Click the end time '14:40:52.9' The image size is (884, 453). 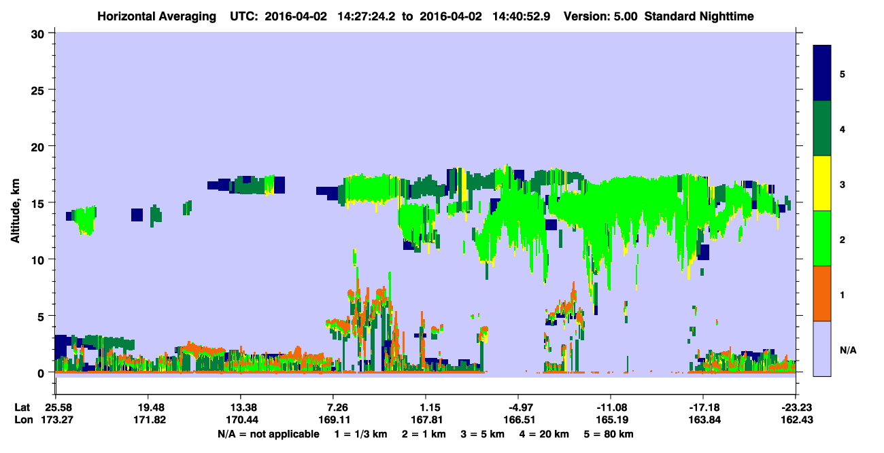[x=521, y=16]
